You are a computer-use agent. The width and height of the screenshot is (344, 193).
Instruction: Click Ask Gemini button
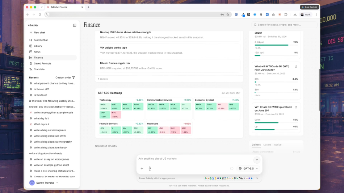(309, 7)
